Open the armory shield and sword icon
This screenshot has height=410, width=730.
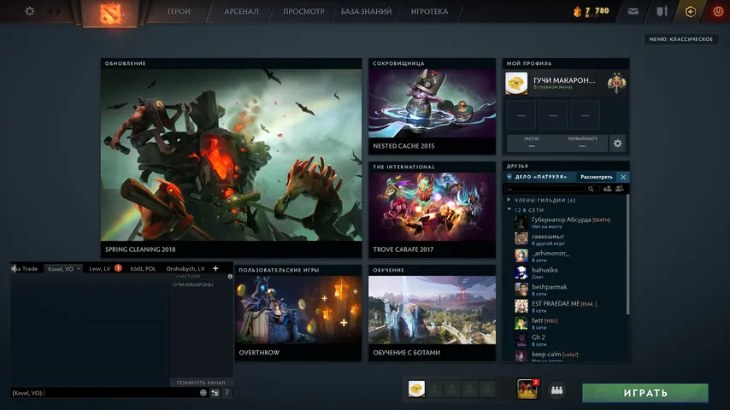(x=662, y=11)
